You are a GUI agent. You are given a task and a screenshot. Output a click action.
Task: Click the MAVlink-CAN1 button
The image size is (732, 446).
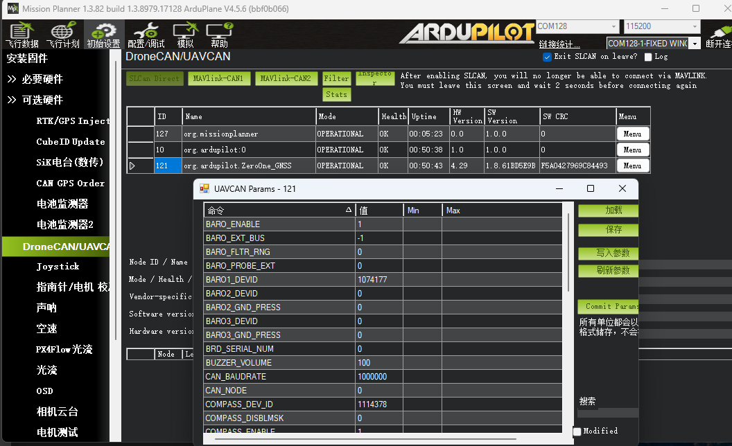[219, 78]
